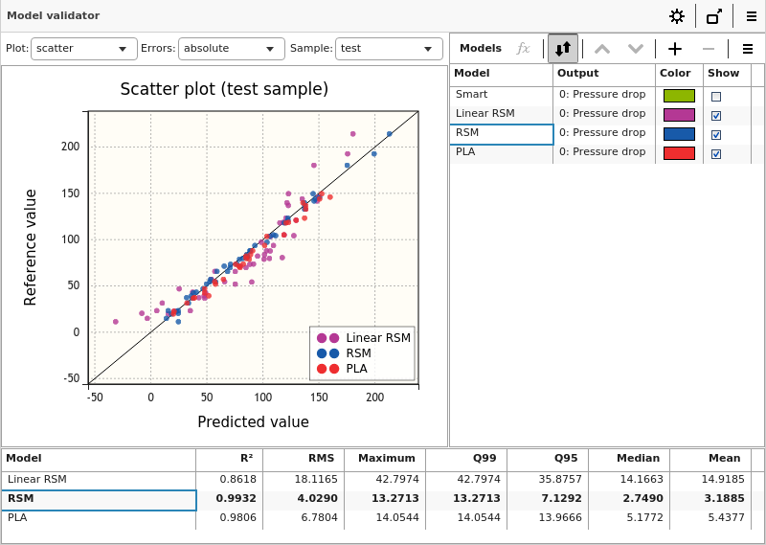766x545 pixels.
Task: Open the Plot type dropdown showing scatter
Action: coord(84,49)
